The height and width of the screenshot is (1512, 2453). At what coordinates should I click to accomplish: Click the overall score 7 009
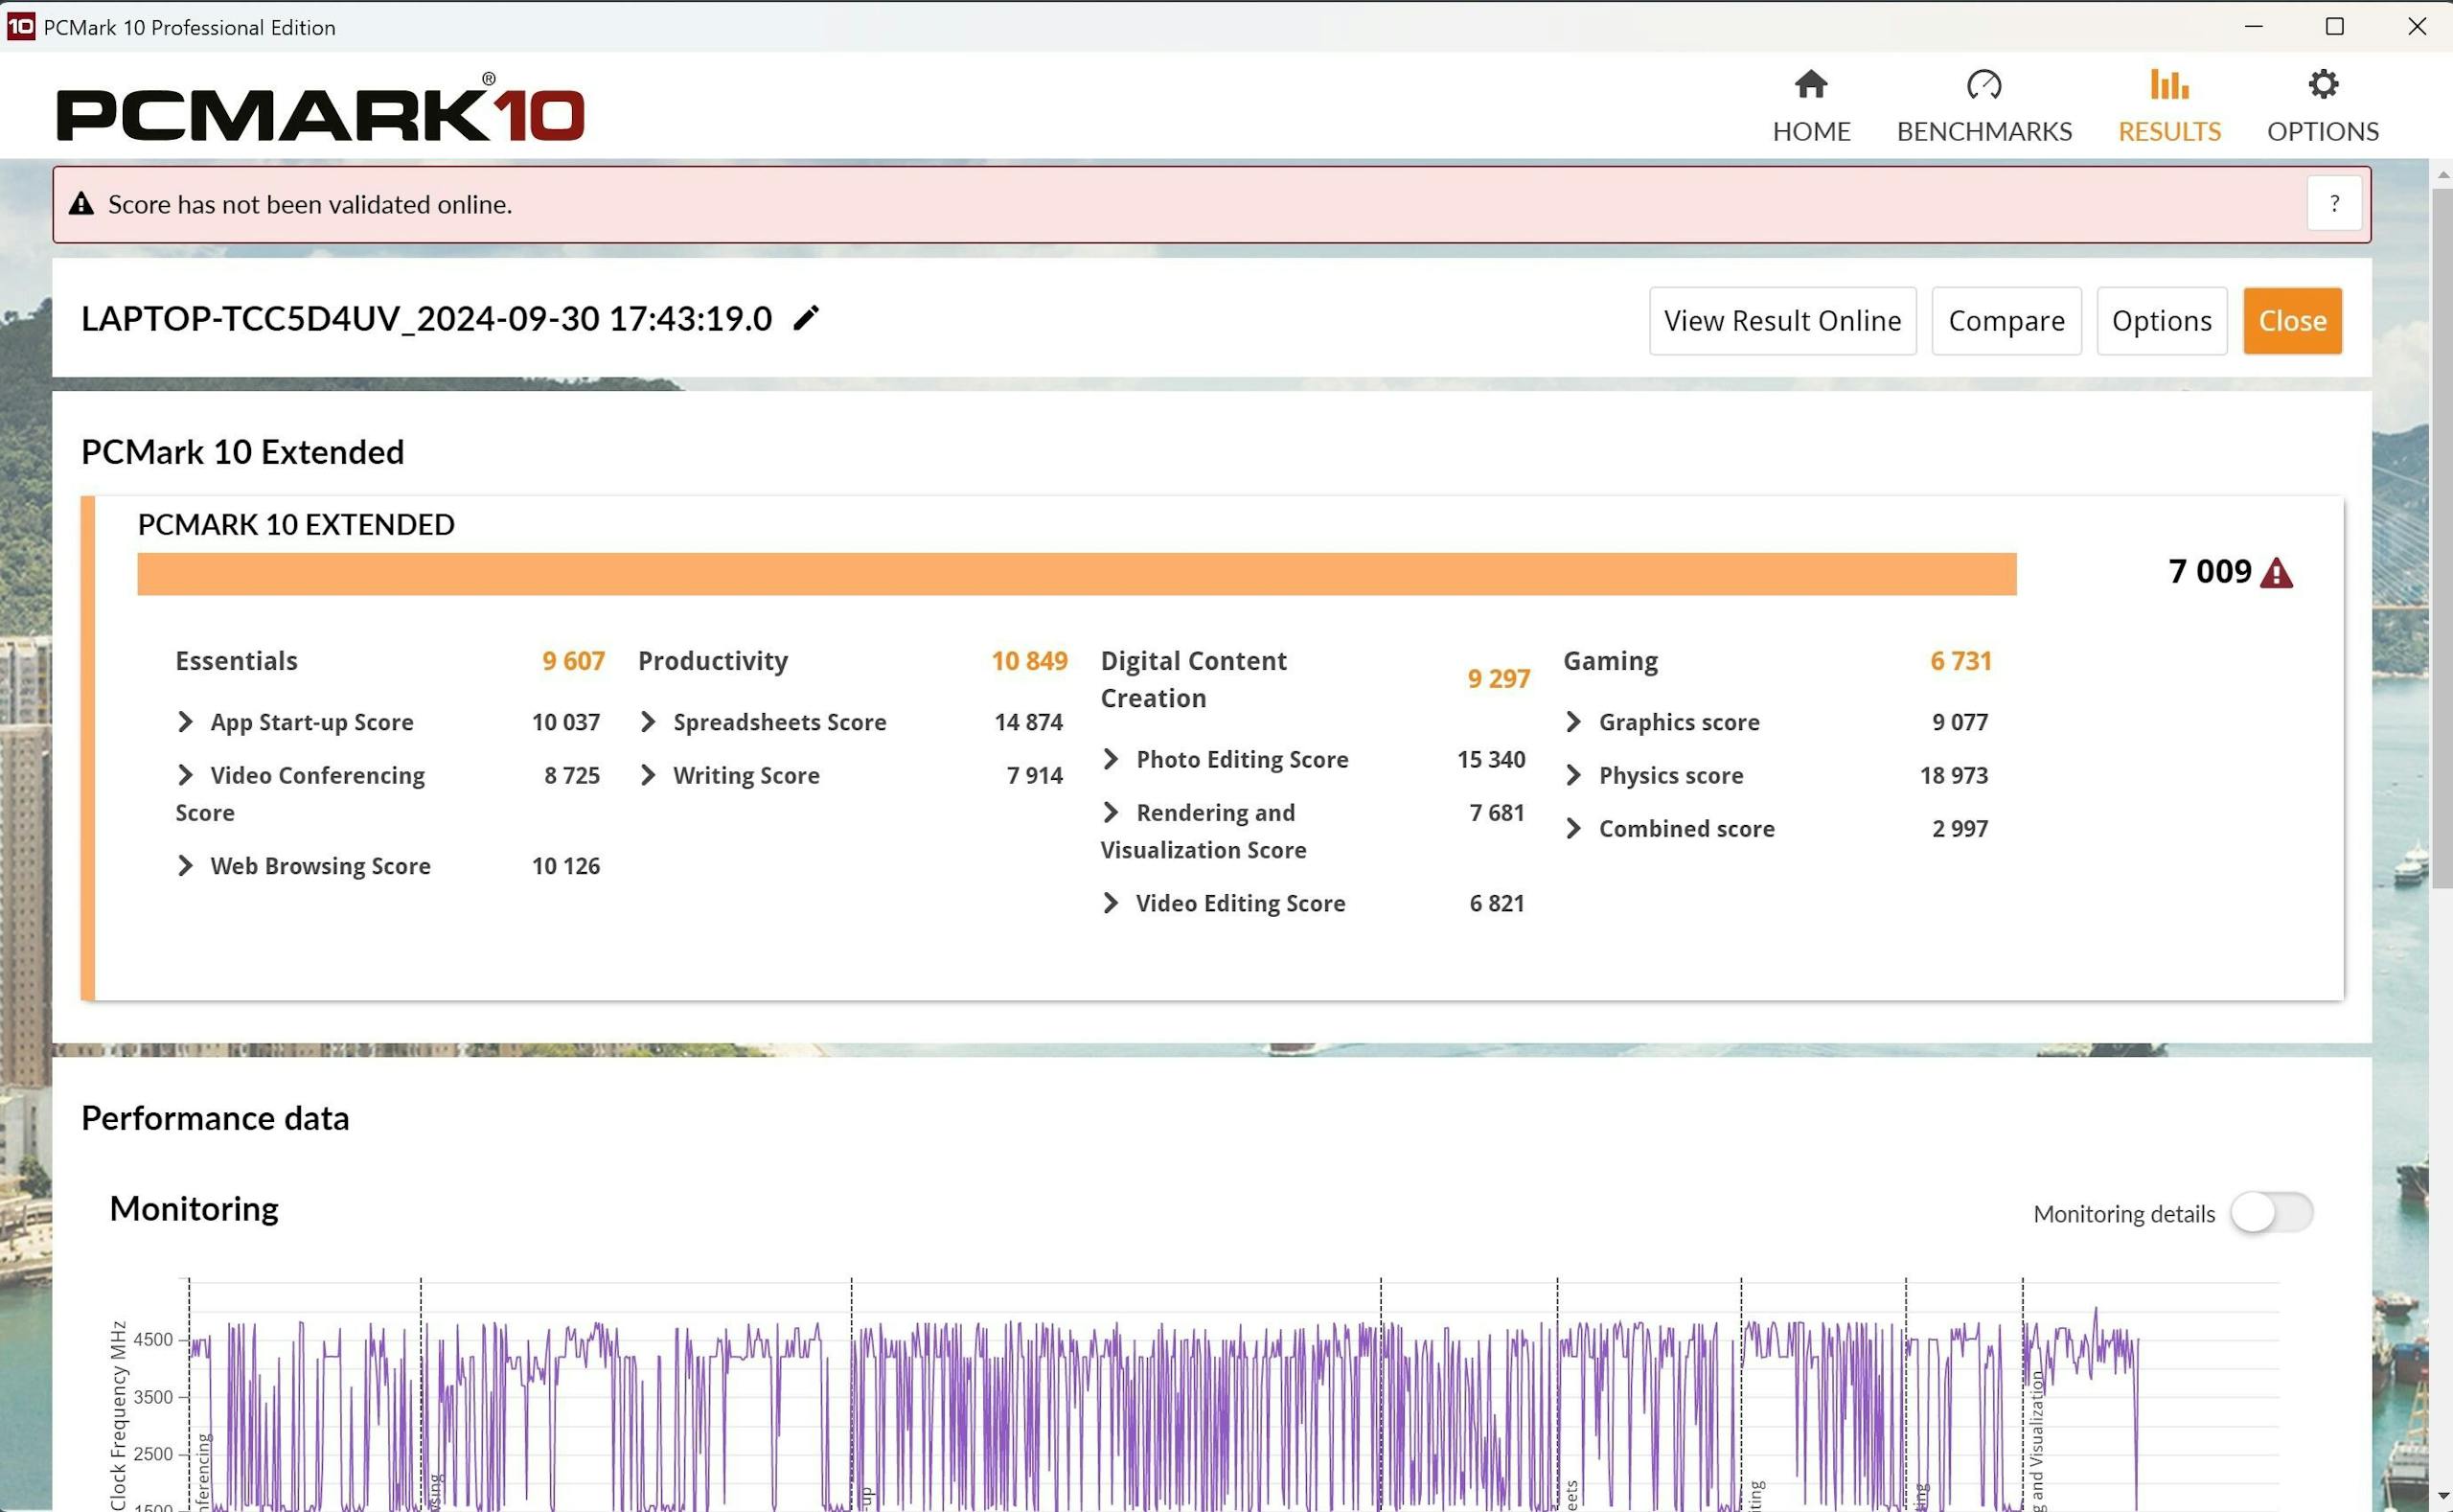2209,571
